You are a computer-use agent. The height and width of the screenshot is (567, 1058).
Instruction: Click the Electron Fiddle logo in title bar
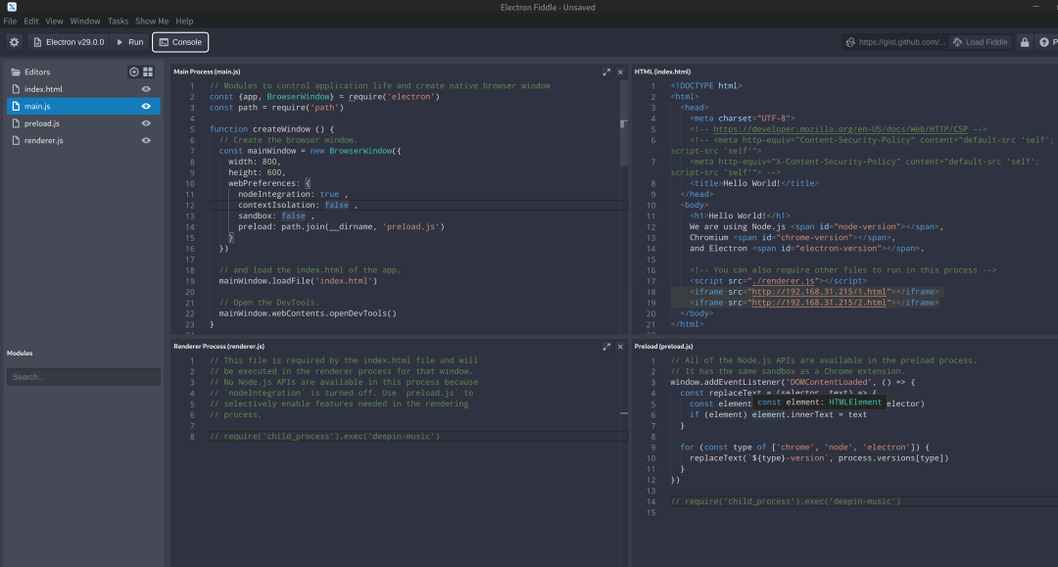[x=12, y=7]
